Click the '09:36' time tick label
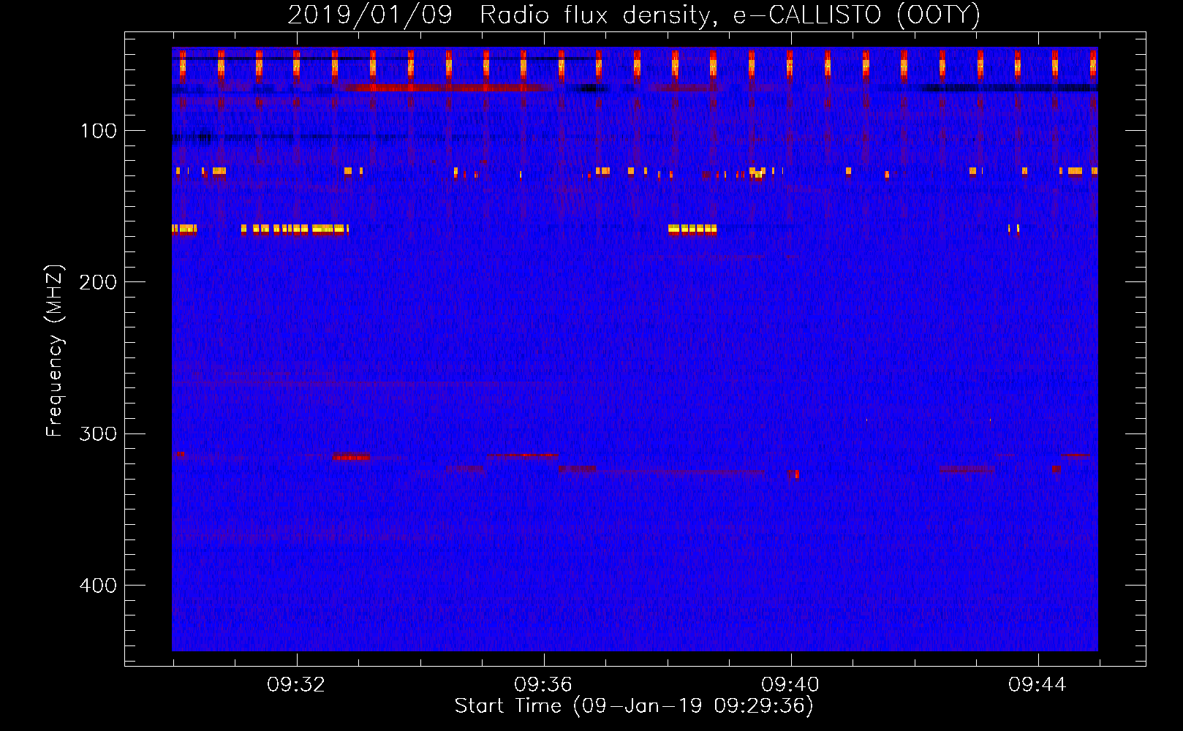Viewport: 1183px width, 731px height. click(543, 685)
